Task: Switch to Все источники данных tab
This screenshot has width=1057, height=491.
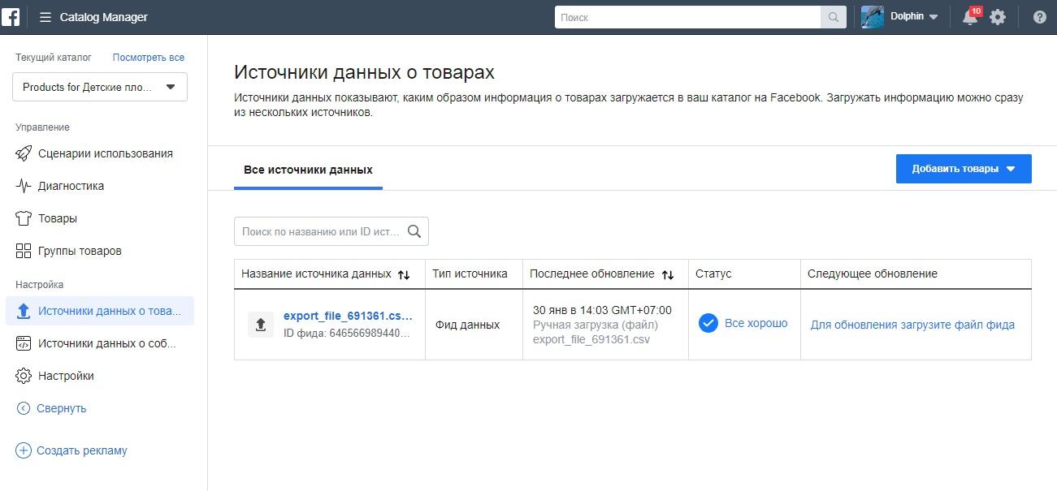Action: [308, 170]
